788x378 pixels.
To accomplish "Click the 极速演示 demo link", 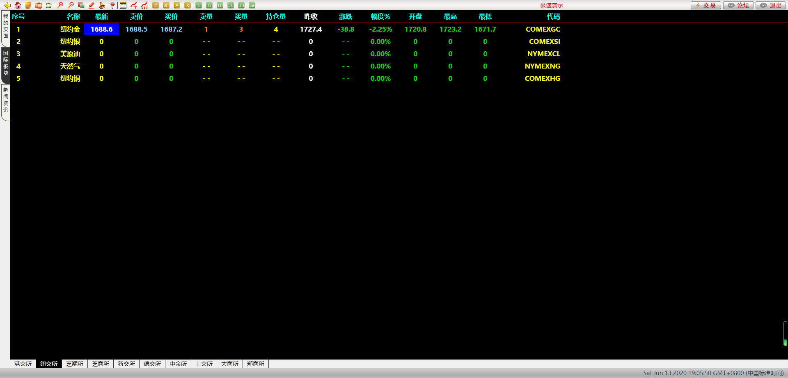I will 552,5.
